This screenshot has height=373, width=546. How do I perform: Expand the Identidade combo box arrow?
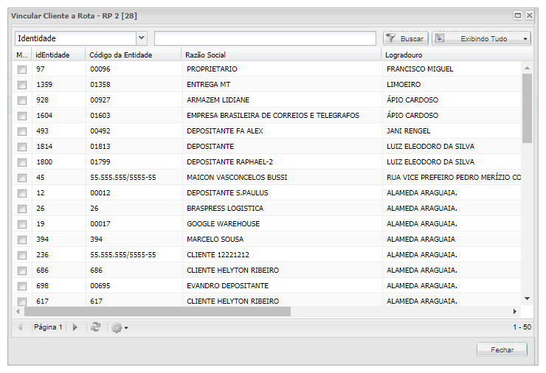click(142, 38)
